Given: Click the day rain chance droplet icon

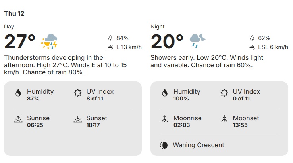Looking at the screenshot, I should click(110, 38).
